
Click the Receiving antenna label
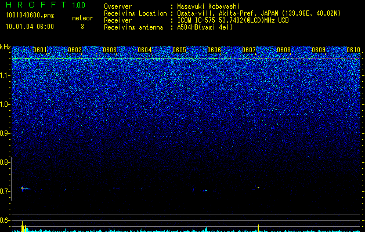133,27
